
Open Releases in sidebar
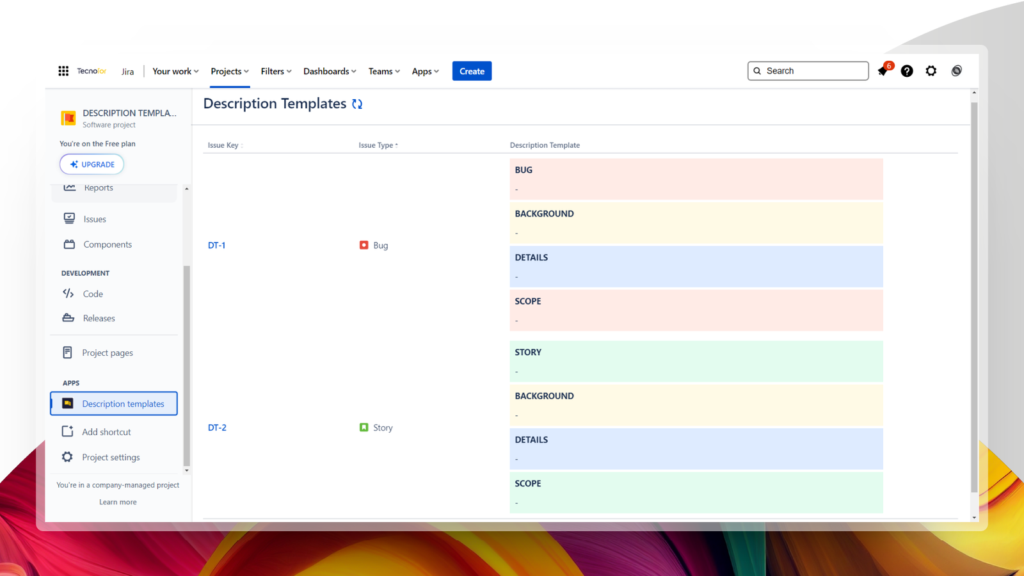coord(99,318)
